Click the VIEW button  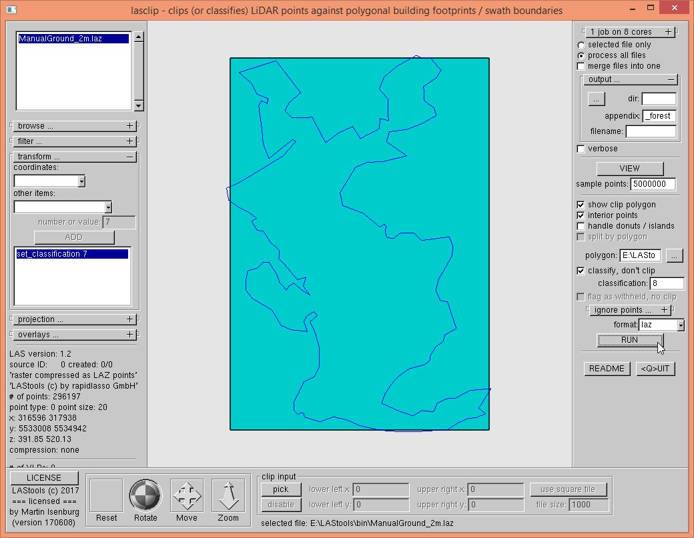[629, 168]
